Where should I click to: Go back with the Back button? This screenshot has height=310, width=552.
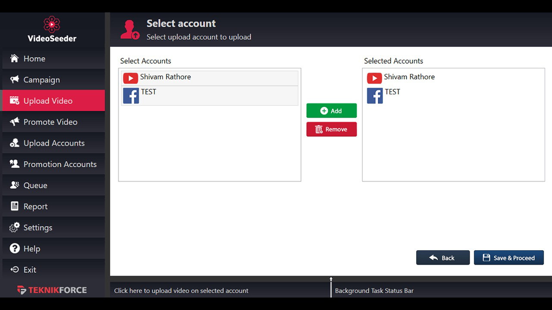pos(442,258)
